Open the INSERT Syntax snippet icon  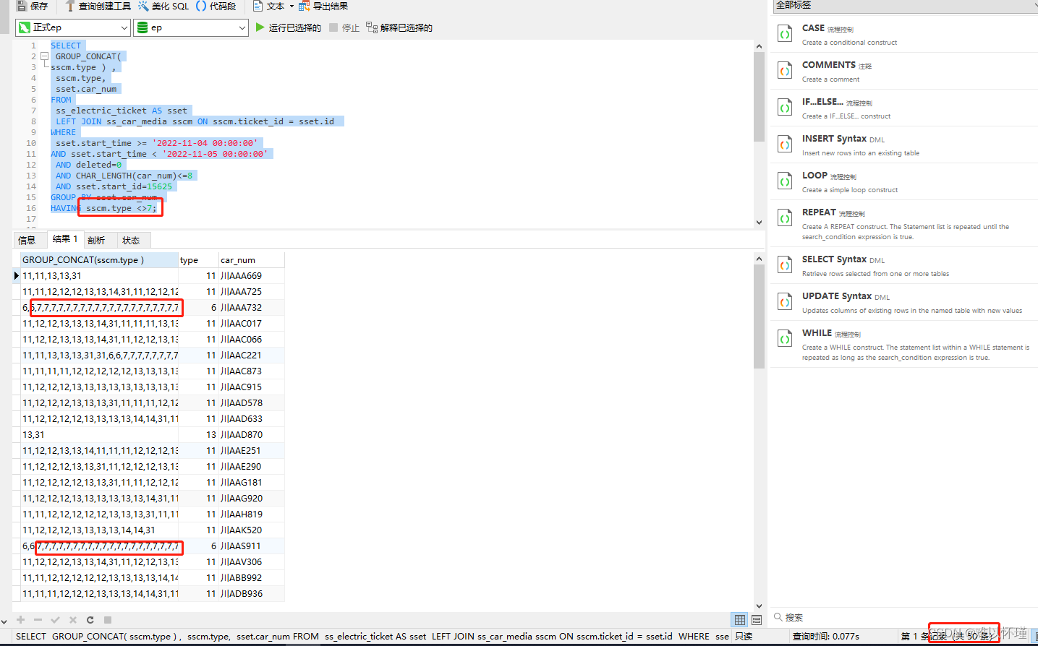[785, 145]
